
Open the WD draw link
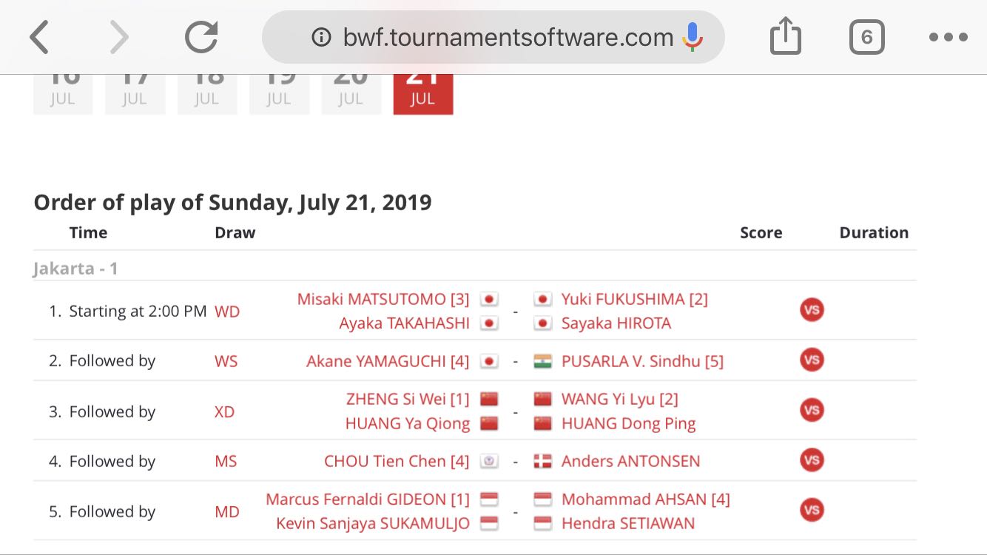(227, 312)
